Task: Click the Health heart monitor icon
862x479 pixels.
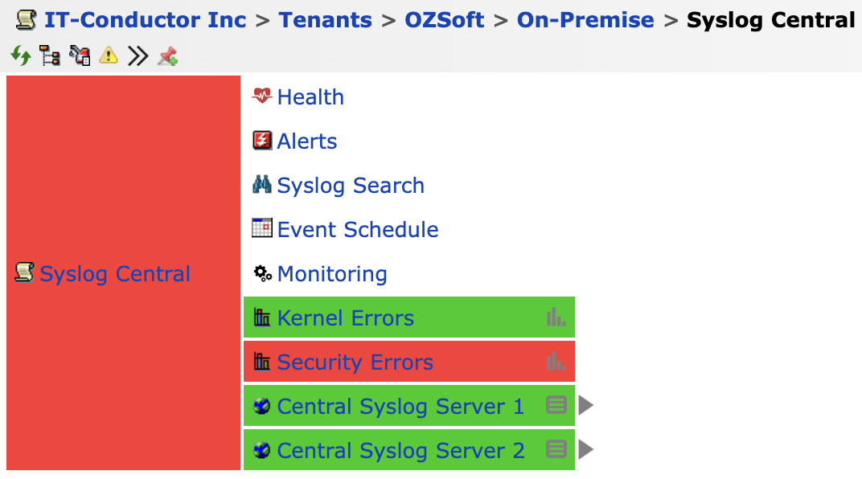Action: [262, 96]
